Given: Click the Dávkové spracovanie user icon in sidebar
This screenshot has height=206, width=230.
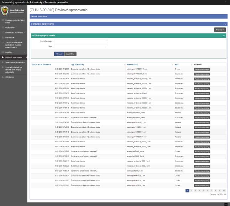Looking at the screenshot, I should pyautogui.click(x=2, y=57).
